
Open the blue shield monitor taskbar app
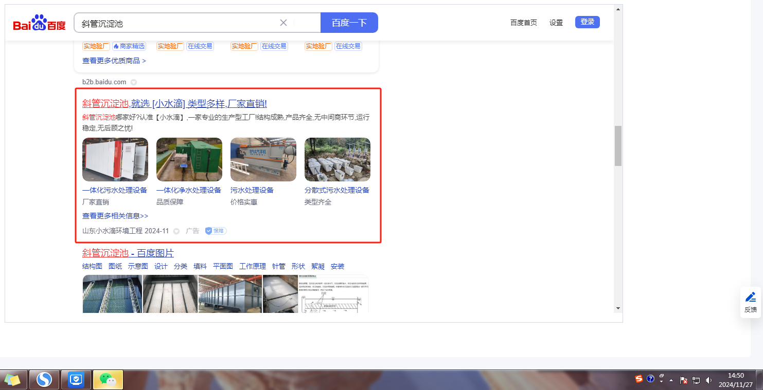pos(76,380)
